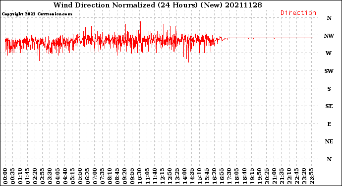Click the 14:35 time label

click(x=192, y=176)
